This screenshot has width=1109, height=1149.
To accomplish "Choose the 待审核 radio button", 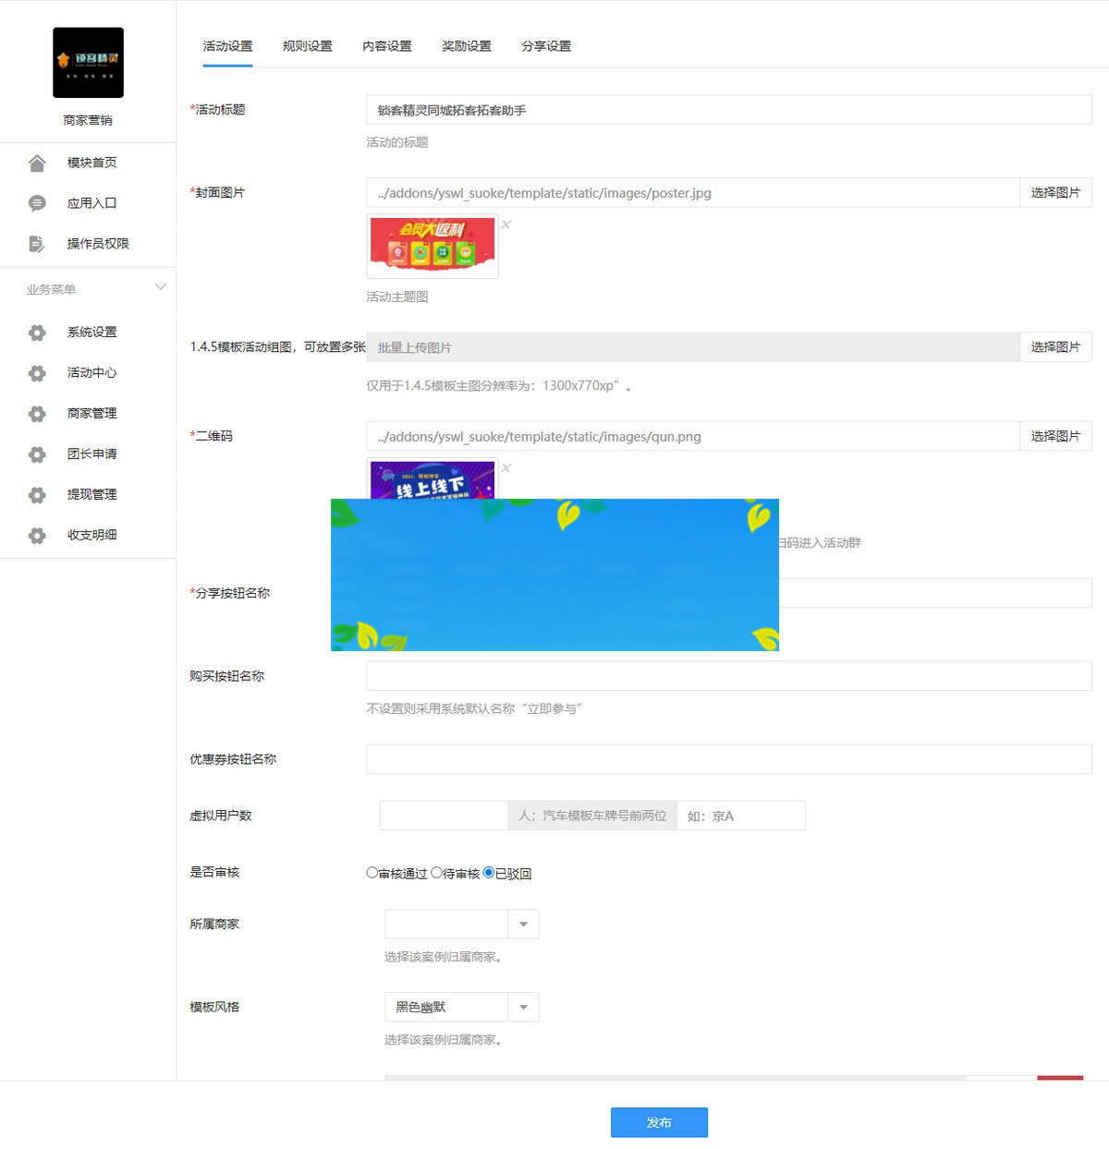I will pos(436,871).
